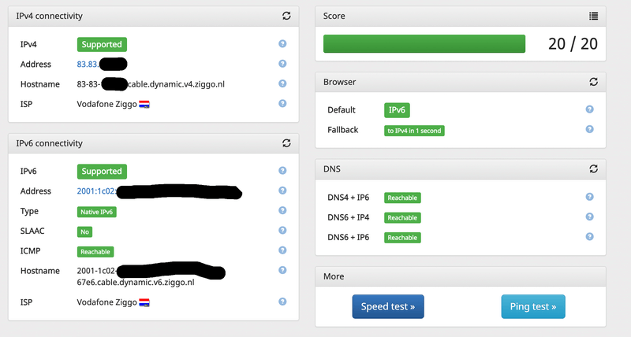
Task: Click the DNS4 + IP6 Reachable badge
Action: coord(402,198)
